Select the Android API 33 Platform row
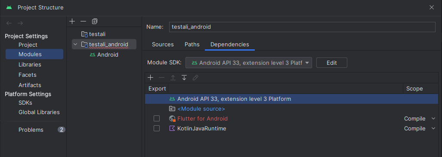Screen dimensions: 442x157 291,99
